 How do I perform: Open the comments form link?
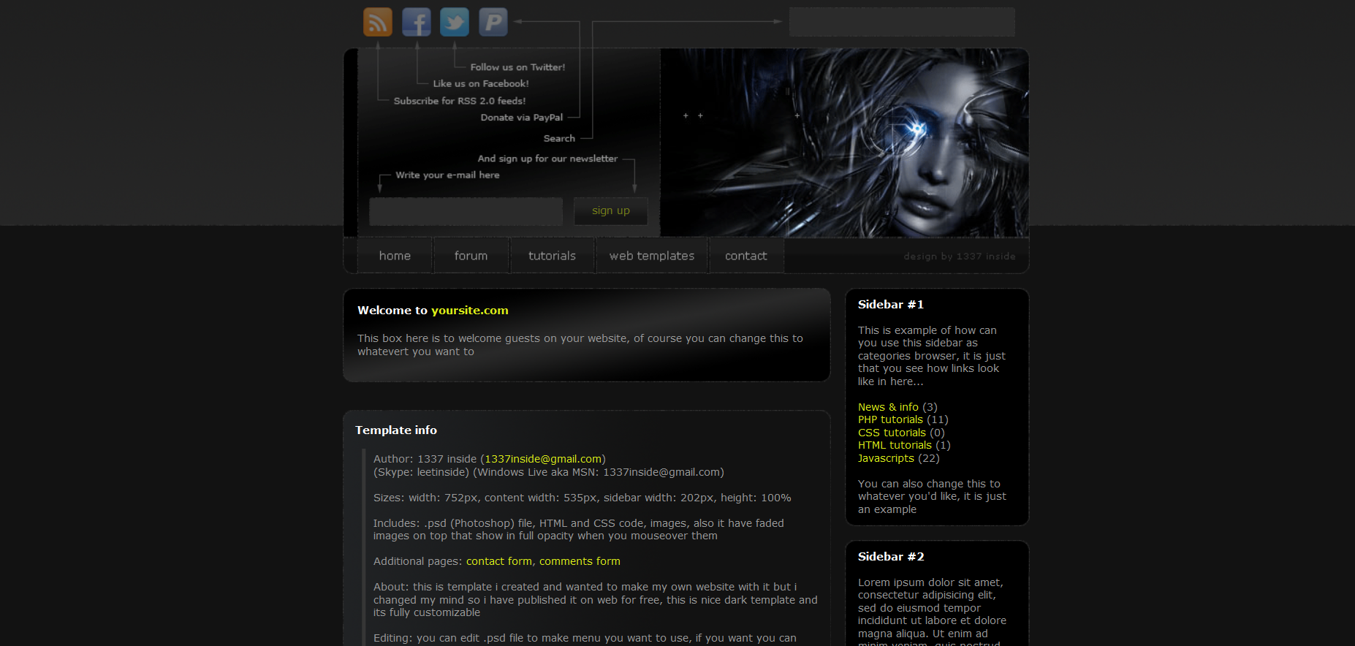click(580, 561)
